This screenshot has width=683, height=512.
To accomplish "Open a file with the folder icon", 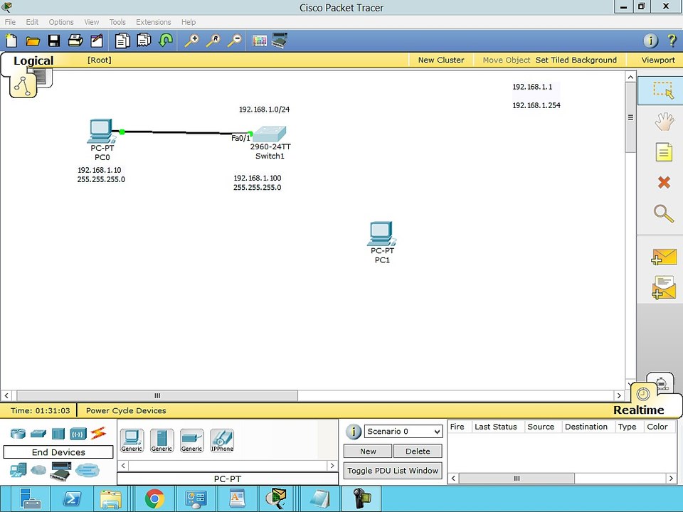I will [33, 41].
